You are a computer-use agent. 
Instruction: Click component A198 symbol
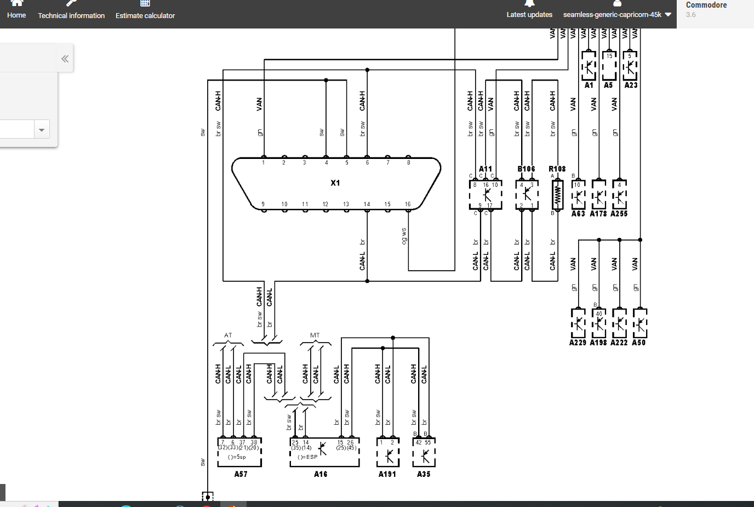tap(598, 323)
